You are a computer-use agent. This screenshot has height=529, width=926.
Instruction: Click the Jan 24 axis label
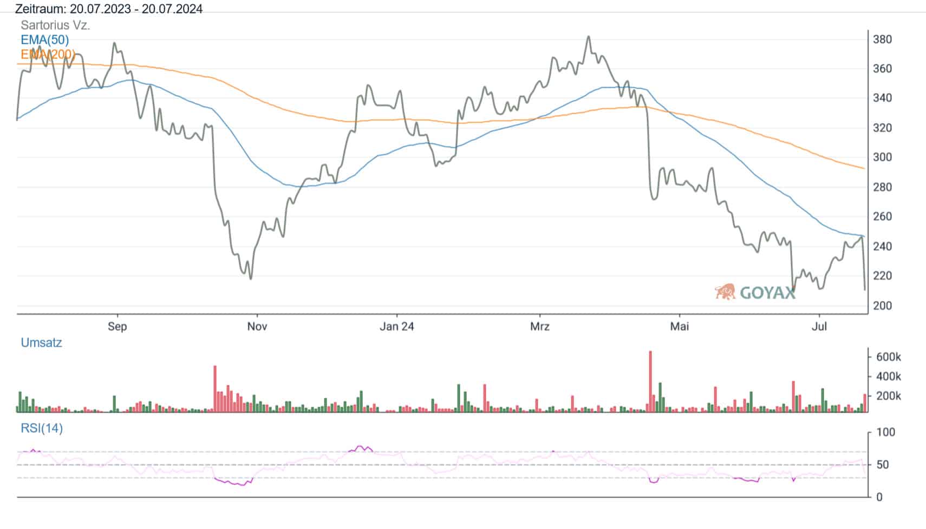click(396, 326)
